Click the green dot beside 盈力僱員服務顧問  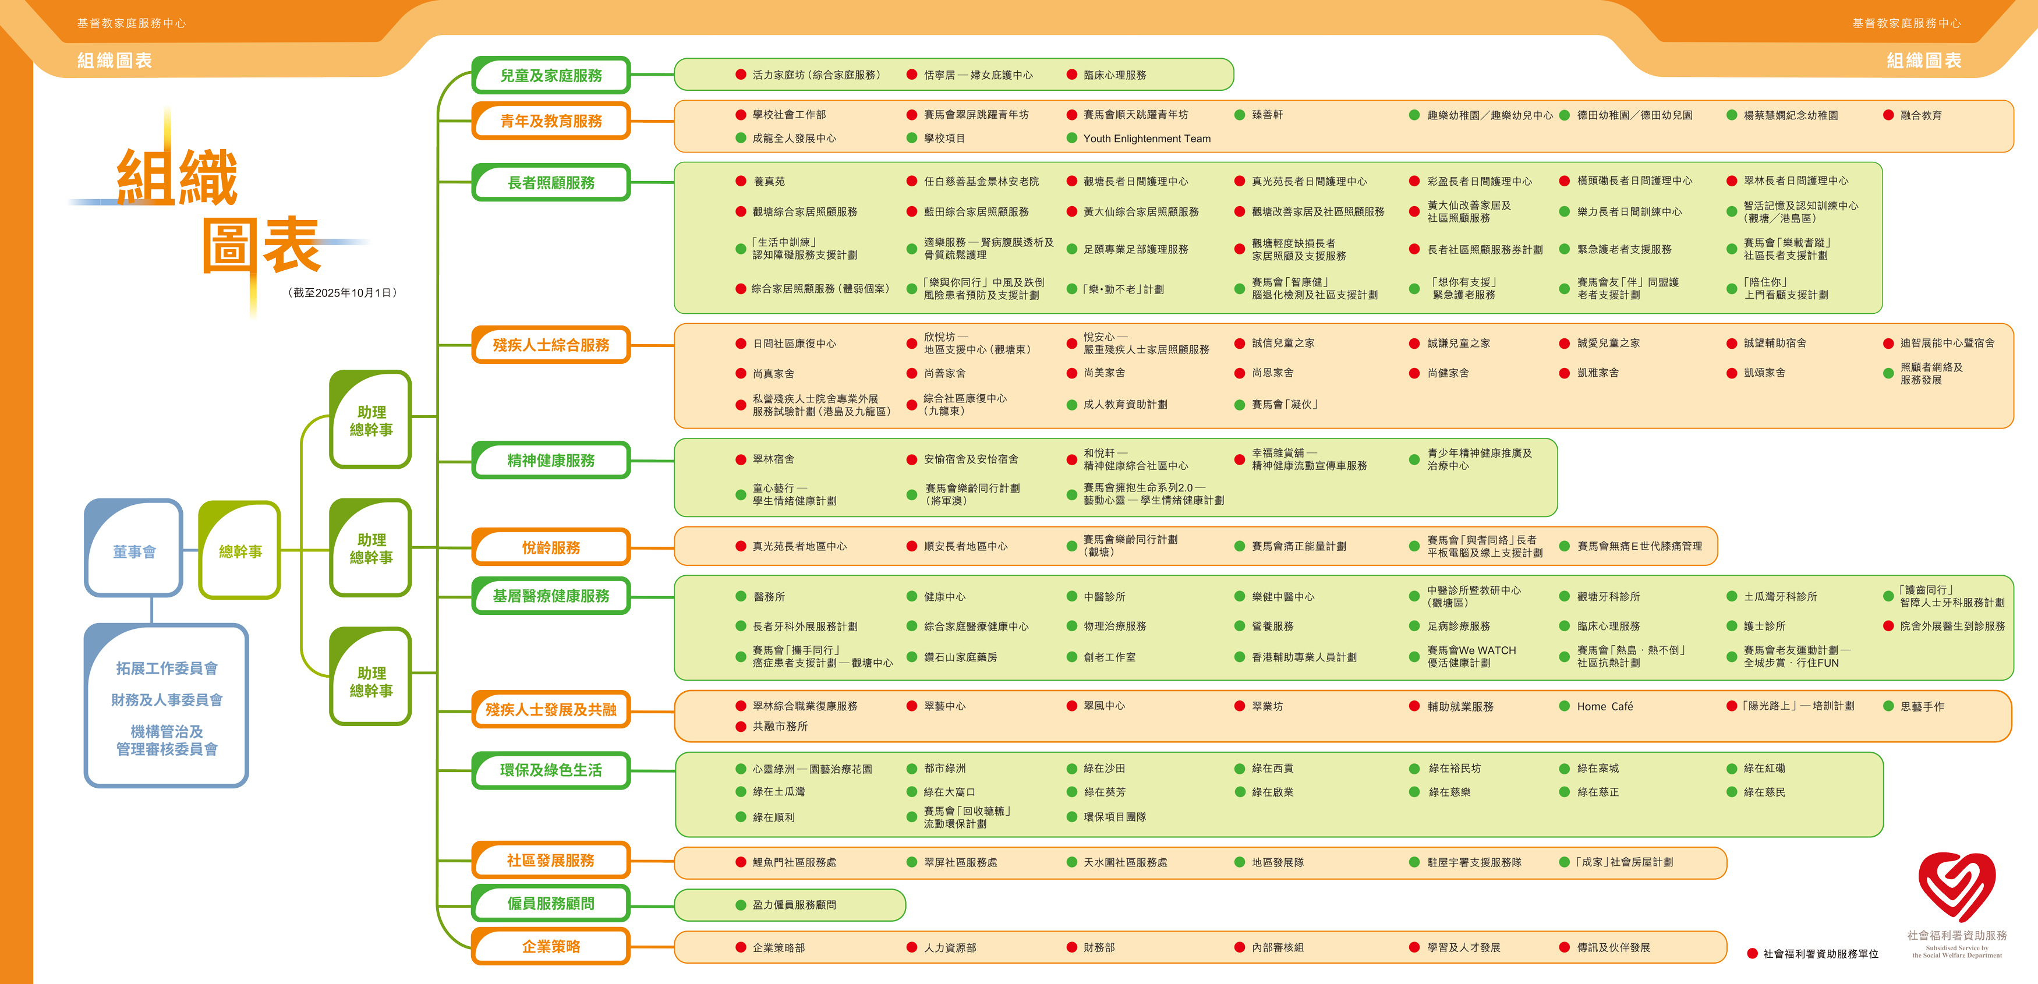741,905
